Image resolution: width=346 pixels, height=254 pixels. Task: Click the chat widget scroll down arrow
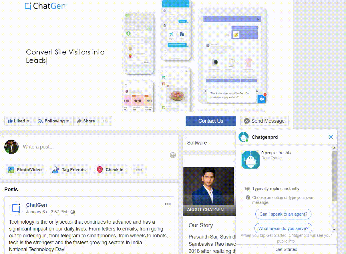coord(334,230)
